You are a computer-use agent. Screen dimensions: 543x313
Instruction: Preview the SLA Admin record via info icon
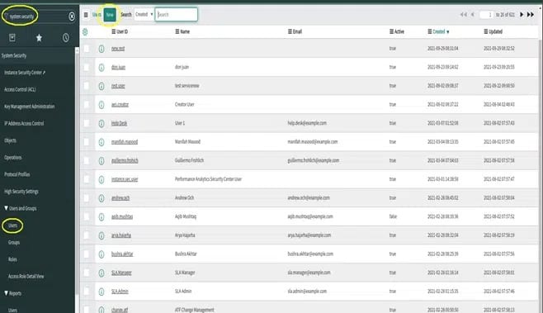(102, 292)
